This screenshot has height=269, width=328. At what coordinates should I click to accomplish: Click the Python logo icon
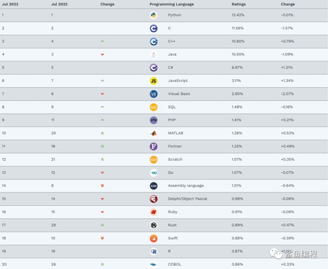pos(154,15)
